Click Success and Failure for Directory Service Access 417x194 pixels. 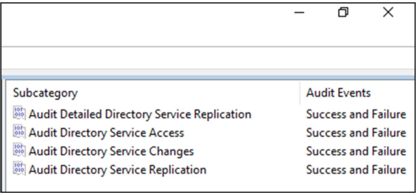pyautogui.click(x=356, y=133)
